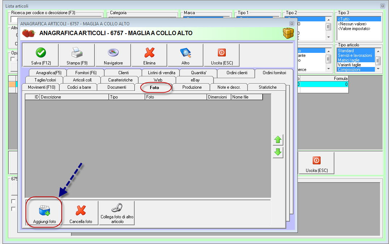The width and height of the screenshot is (389, 244).
Task: Select Matrici taglie in Tipo articolo
Action: [356, 60]
